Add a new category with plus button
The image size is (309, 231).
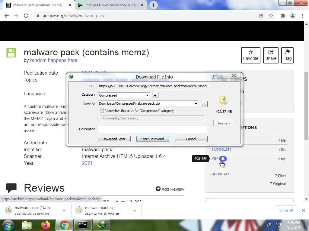(x=155, y=95)
